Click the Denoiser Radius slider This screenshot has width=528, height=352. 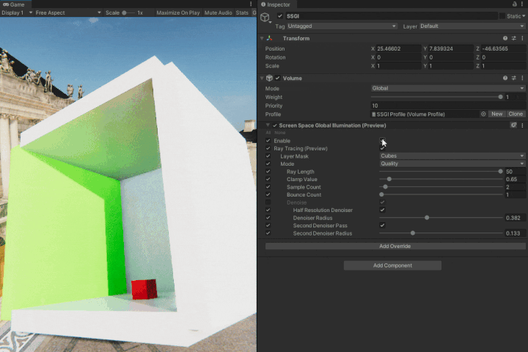[x=441, y=218]
